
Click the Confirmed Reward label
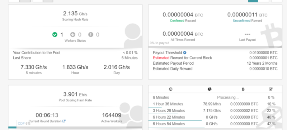click(183, 21)
